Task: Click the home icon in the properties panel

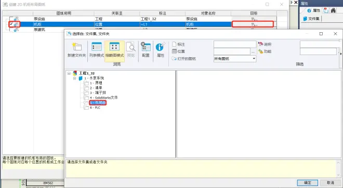Action: (333, 10)
